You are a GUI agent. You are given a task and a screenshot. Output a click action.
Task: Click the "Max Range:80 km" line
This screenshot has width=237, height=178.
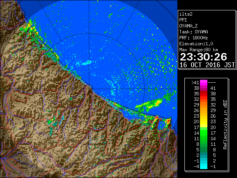198,50
